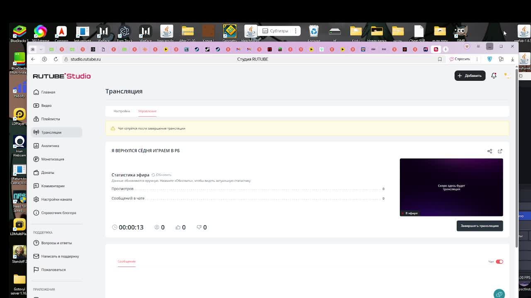
Task: Open the browser extensions icon next to downloads
Action: tap(501, 59)
